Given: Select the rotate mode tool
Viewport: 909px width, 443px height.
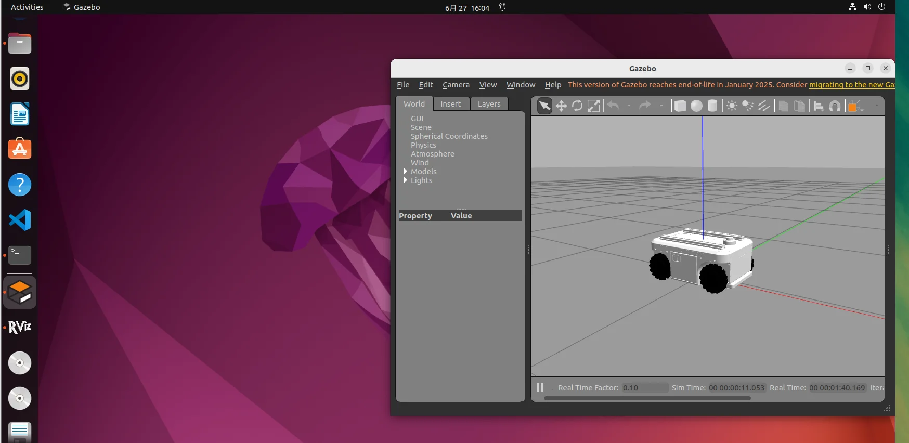Looking at the screenshot, I should (x=577, y=106).
